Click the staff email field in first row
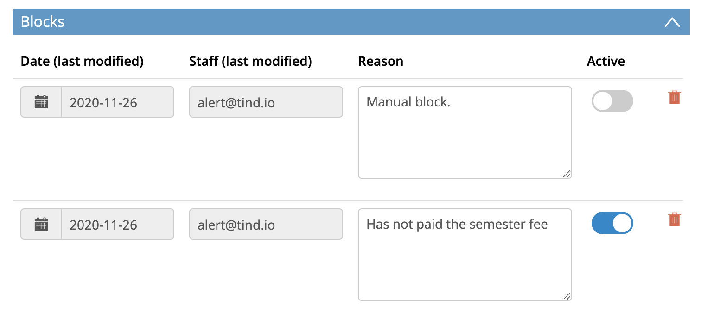Image resolution: width=701 pixels, height=325 pixels. (266, 102)
